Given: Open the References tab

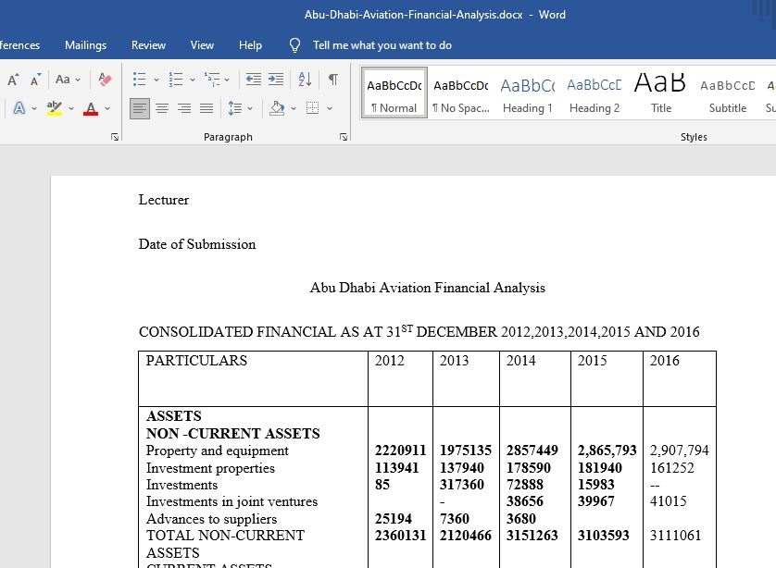Looking at the screenshot, I should 19,45.
